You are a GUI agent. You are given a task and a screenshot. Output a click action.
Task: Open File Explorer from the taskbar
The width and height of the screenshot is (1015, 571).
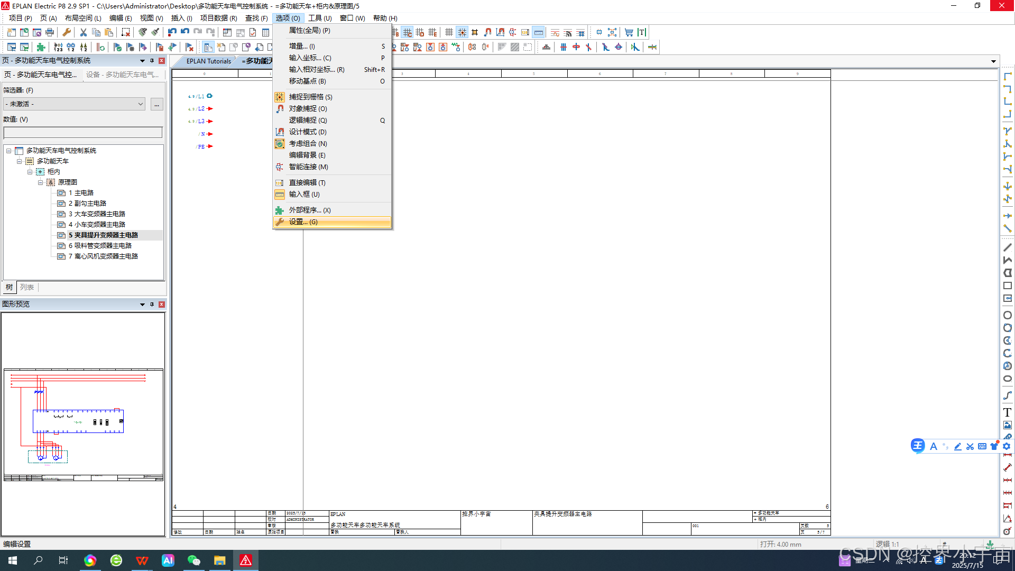pos(220,560)
